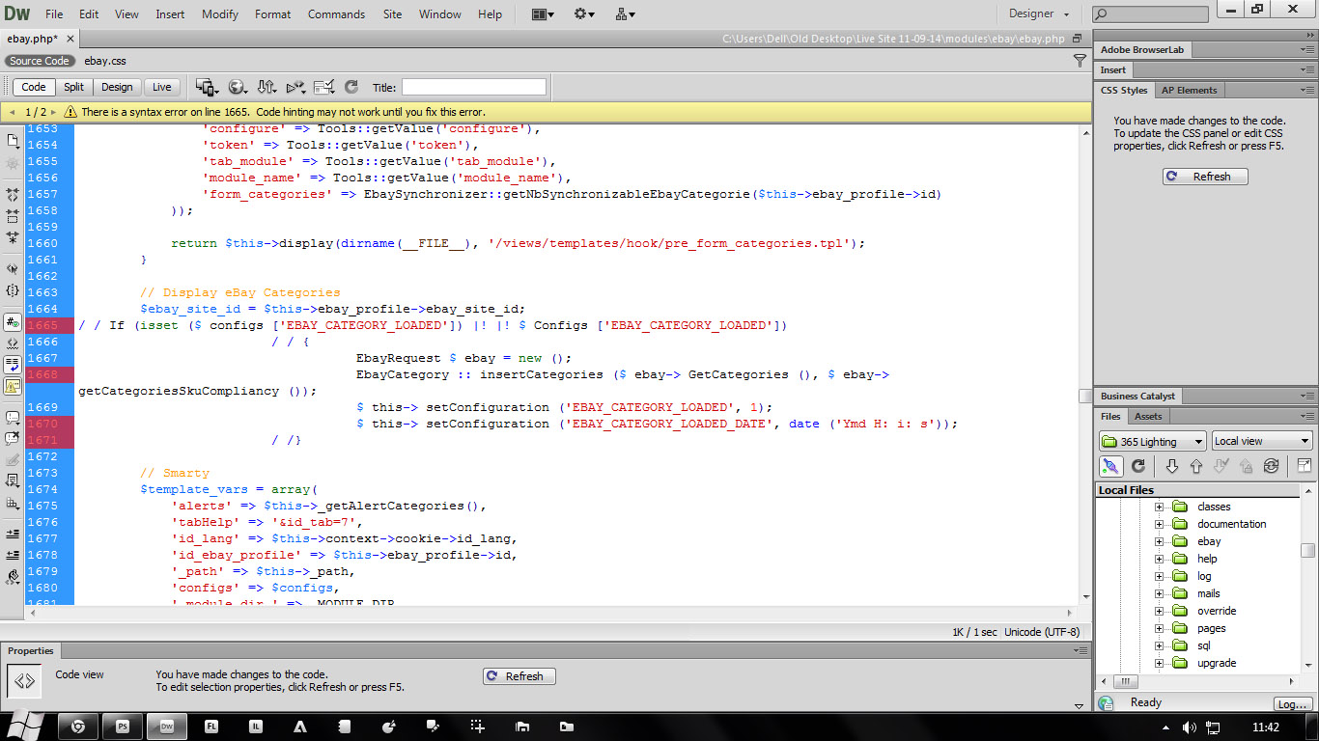1319x741 pixels.
Task: Toggle Live view button
Action: pos(161,87)
